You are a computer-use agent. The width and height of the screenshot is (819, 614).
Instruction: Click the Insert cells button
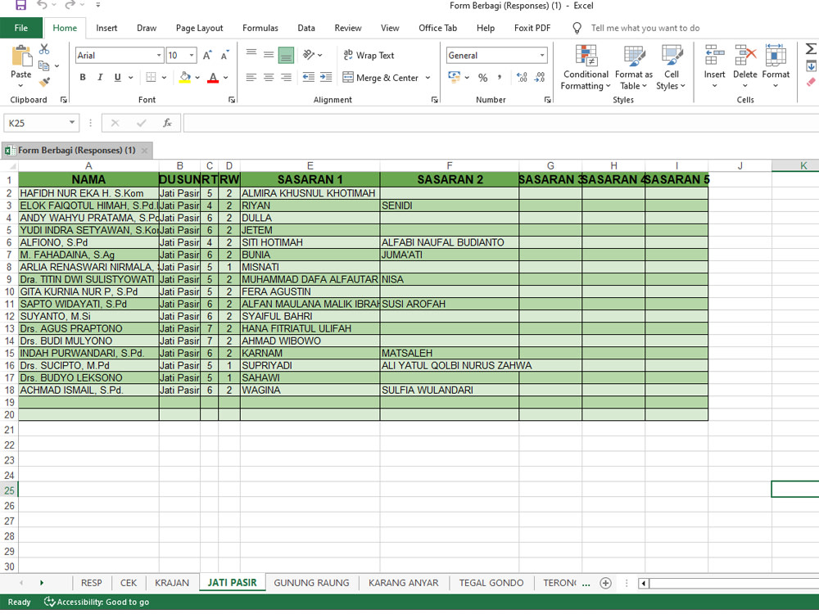714,66
